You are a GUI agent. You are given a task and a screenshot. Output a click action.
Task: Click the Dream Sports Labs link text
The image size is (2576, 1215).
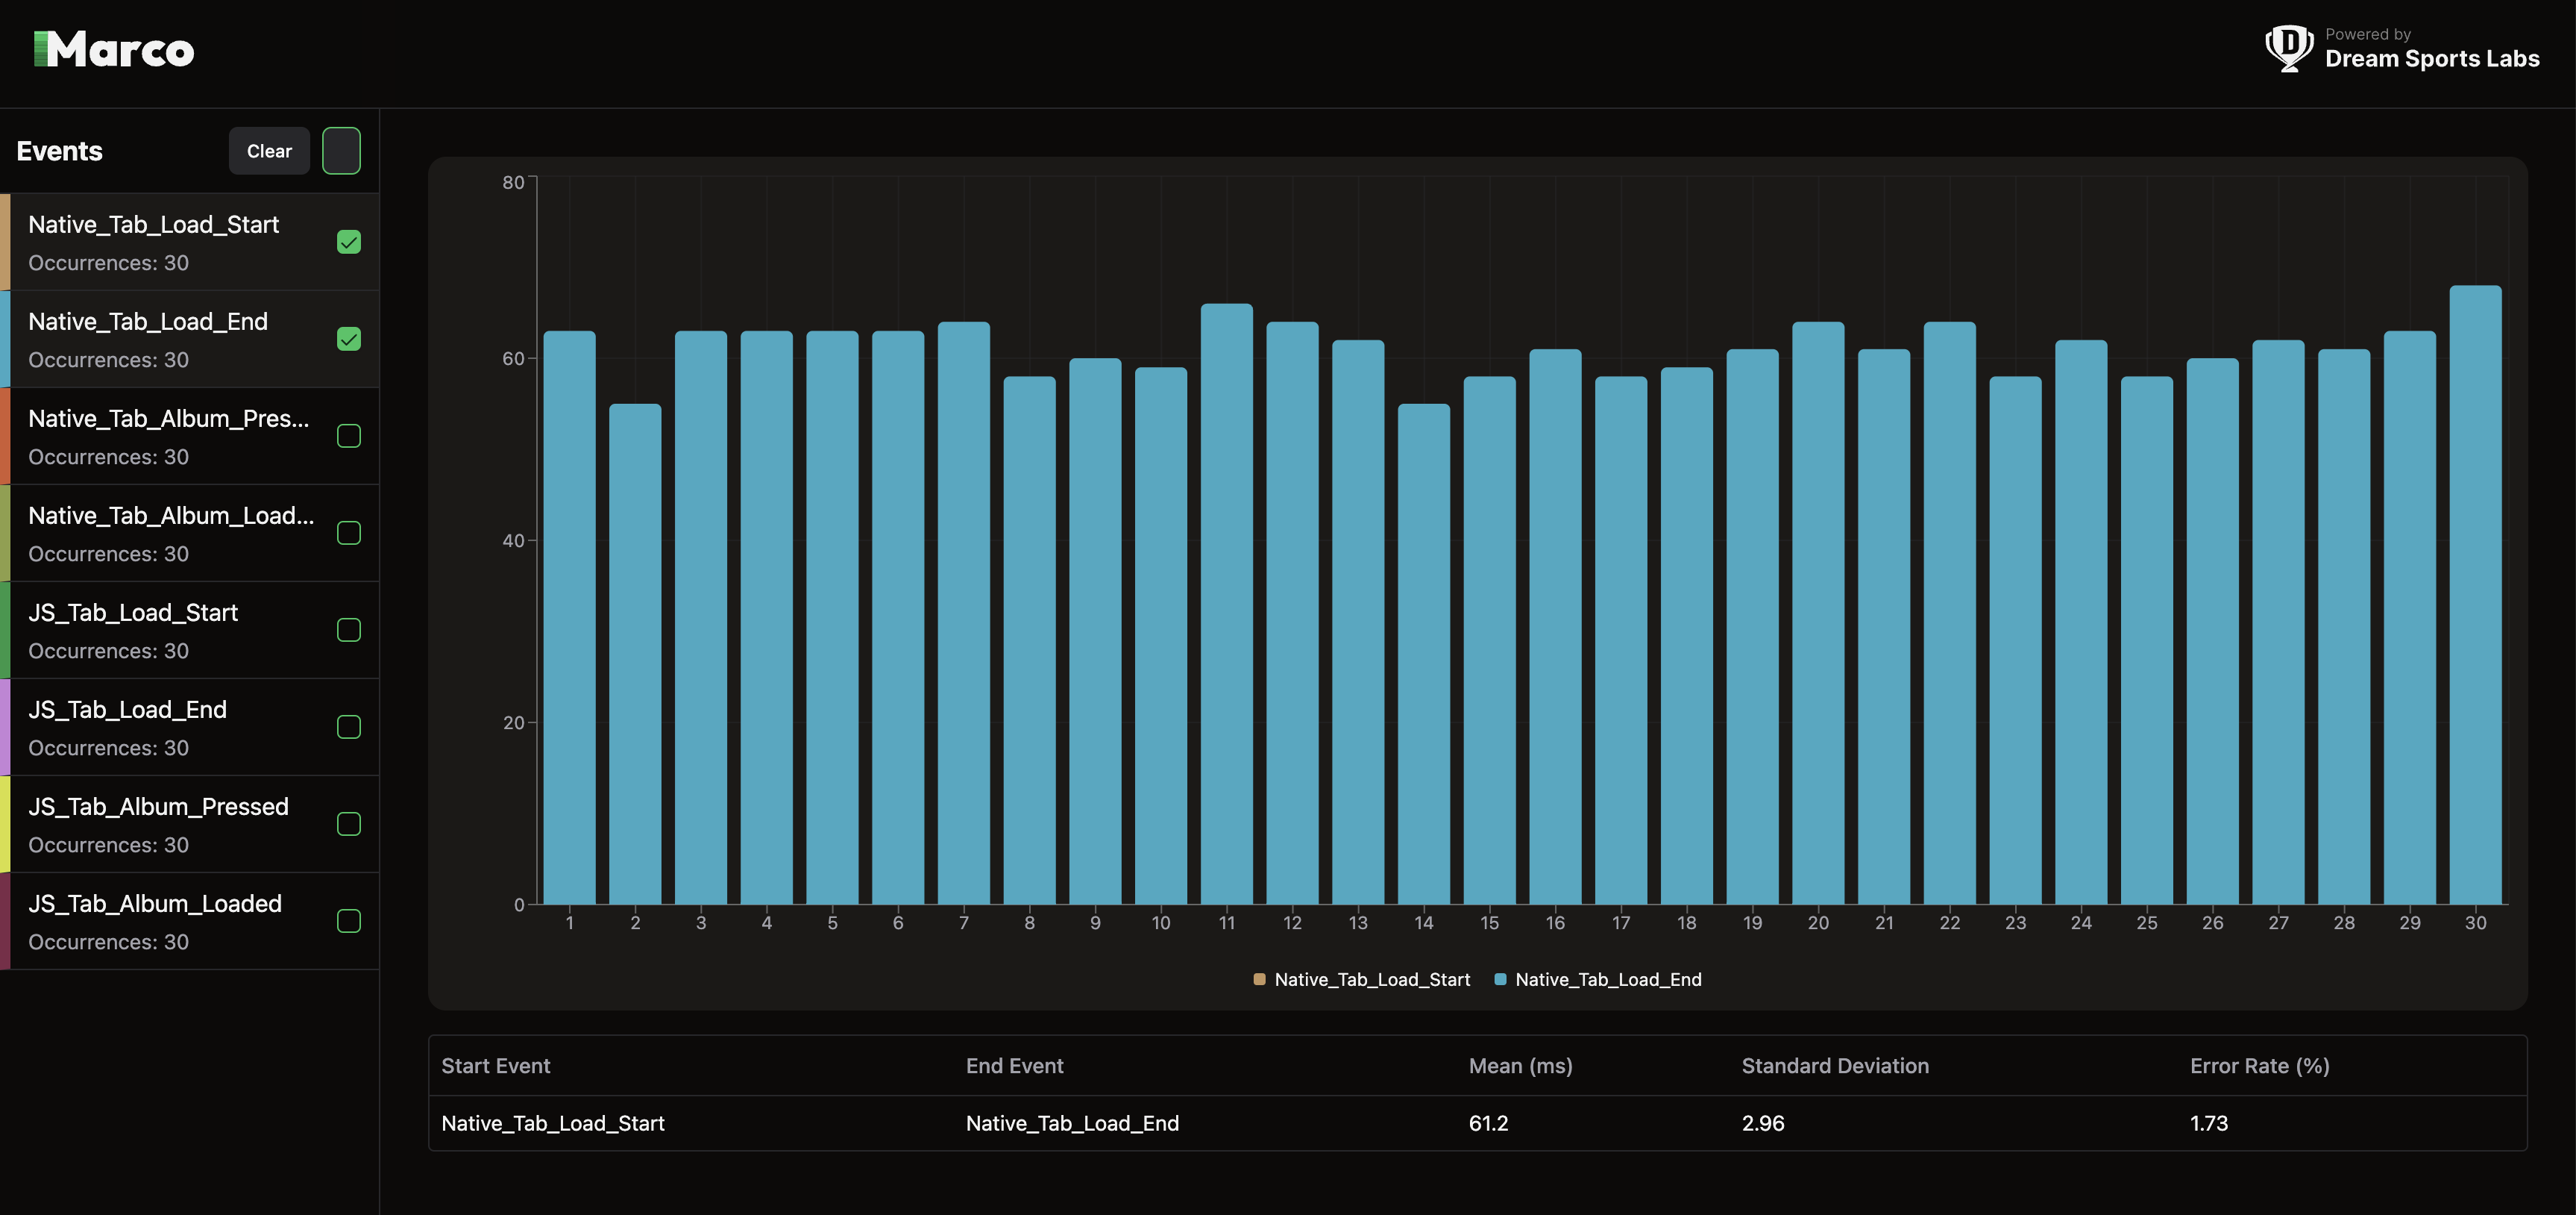[x=2431, y=59]
